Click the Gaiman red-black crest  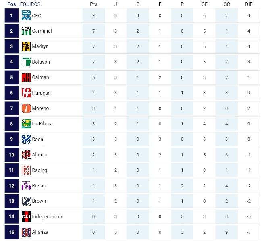(x=26, y=77)
